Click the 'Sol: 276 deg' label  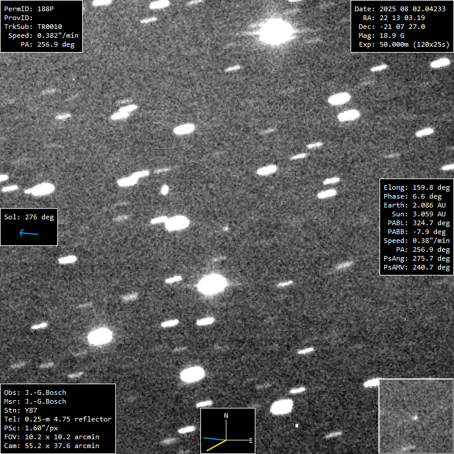pyautogui.click(x=29, y=217)
